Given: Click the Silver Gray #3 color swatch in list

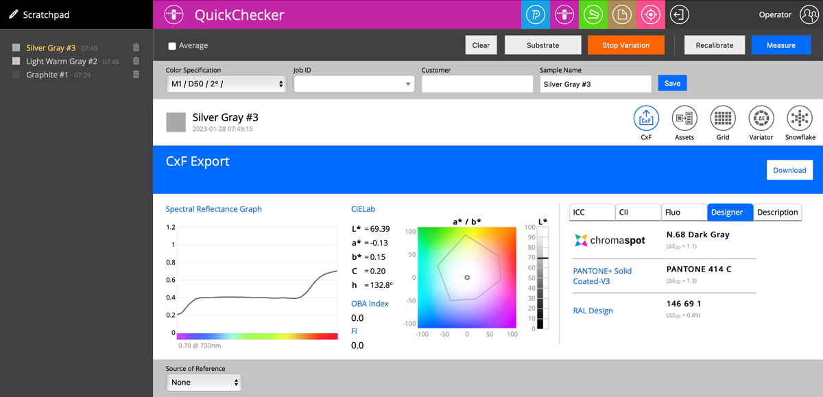Looking at the screenshot, I should coord(16,48).
